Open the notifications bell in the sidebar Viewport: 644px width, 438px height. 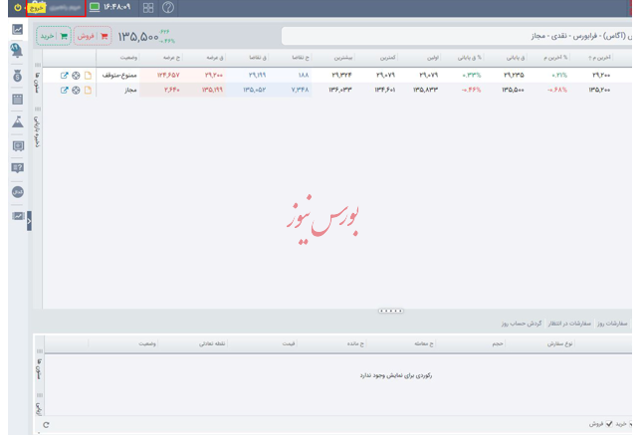click(x=17, y=51)
